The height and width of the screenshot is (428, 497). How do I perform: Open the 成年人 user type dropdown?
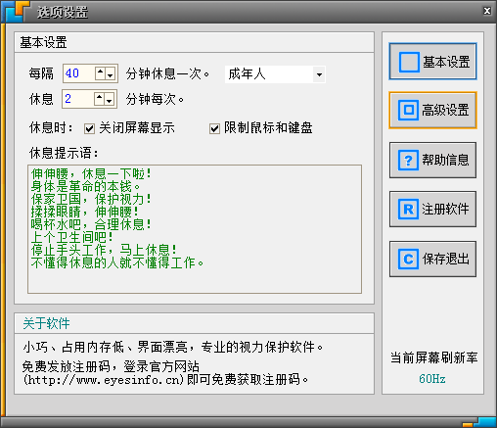(x=319, y=74)
